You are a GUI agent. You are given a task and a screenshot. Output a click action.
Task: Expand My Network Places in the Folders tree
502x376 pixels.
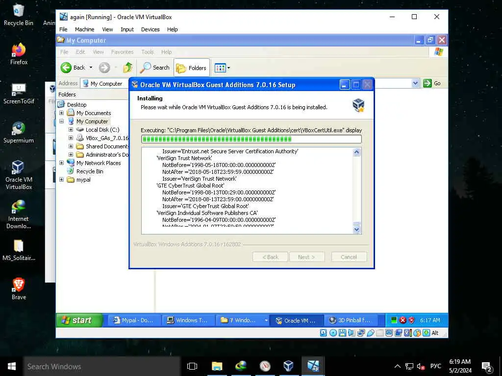point(61,163)
